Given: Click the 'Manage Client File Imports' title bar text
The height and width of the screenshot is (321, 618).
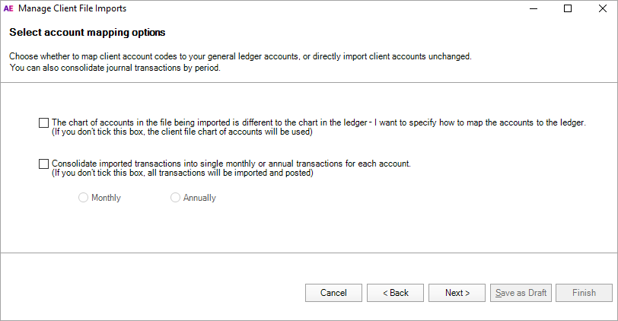Looking at the screenshot, I should [x=72, y=9].
